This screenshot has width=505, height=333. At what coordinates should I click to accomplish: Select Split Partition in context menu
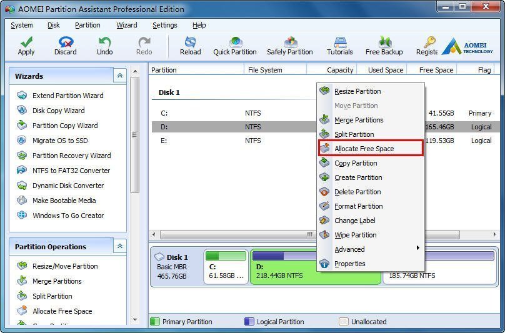[x=371, y=134]
